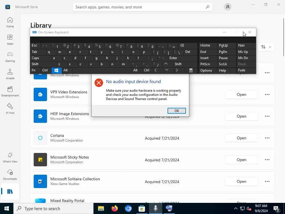Click the taskbar 'Type here to search' box
The width and height of the screenshot is (285, 214).
coord(53,208)
